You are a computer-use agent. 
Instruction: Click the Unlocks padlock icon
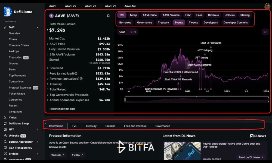pos(5,136)
